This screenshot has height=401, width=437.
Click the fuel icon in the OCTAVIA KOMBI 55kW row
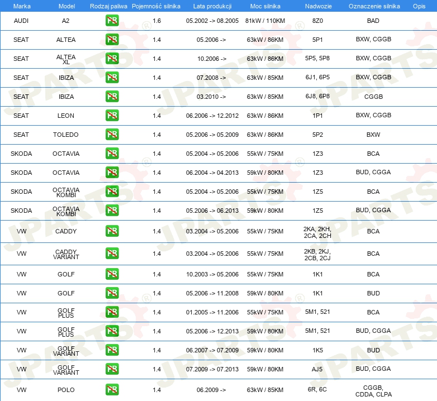coord(112,192)
